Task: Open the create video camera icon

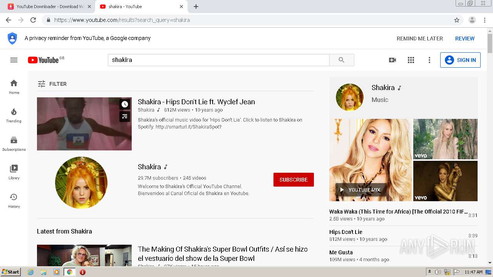Action: tap(392, 60)
